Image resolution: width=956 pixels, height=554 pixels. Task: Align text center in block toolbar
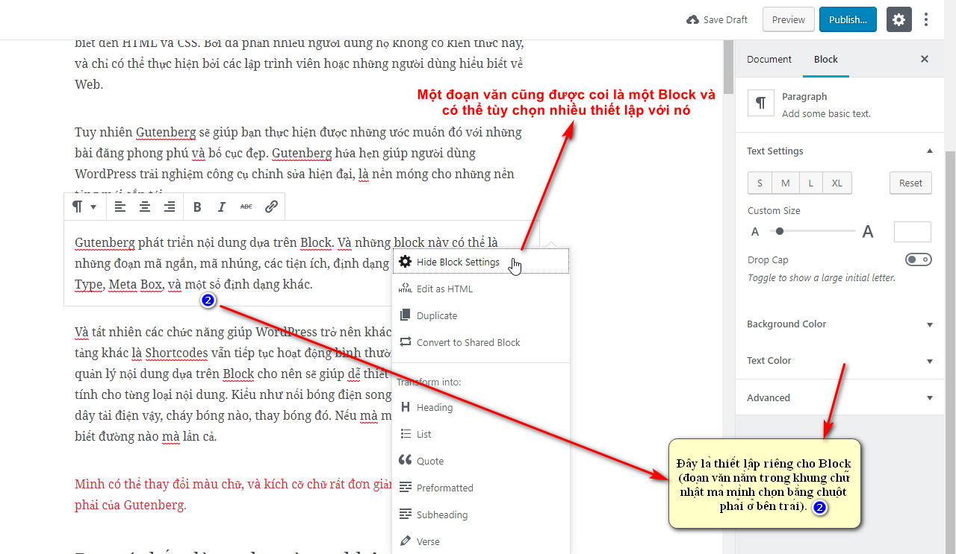tap(145, 207)
